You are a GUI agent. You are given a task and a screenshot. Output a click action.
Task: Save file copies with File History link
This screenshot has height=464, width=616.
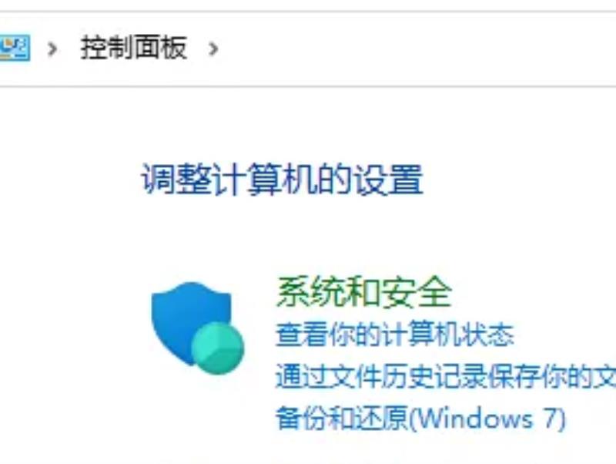(x=446, y=376)
